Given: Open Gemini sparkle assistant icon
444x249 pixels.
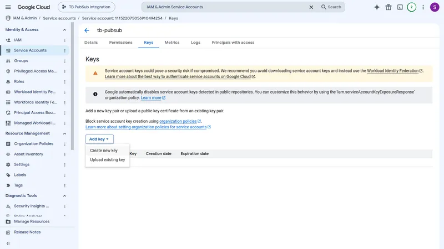Looking at the screenshot, I should [x=377, y=7].
